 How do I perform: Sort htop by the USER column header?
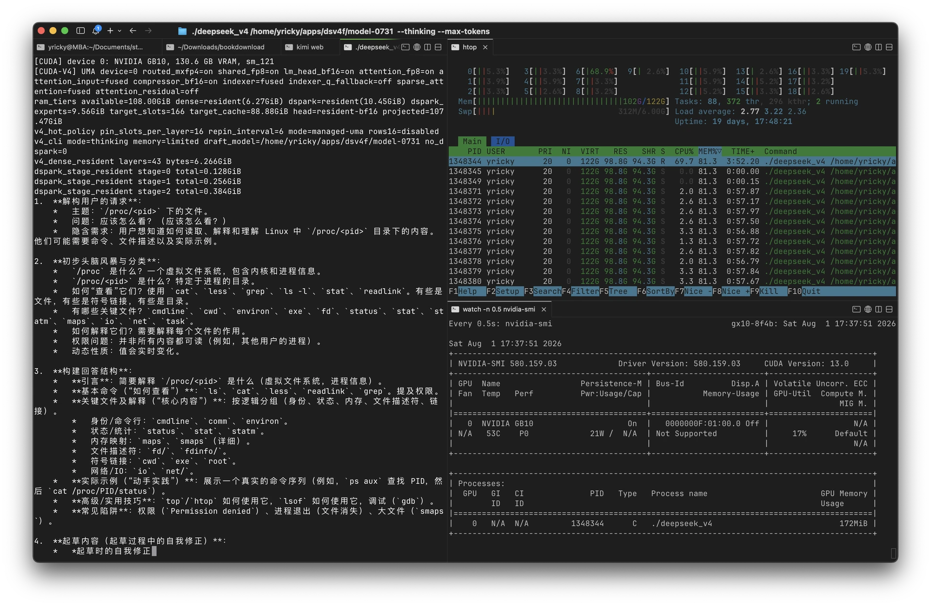click(496, 151)
